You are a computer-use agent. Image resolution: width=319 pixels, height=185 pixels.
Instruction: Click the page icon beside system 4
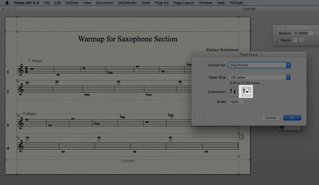tap(241, 136)
